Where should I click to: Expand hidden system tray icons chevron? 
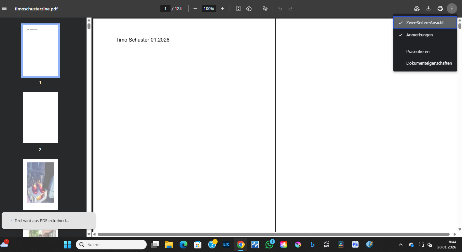click(x=401, y=245)
